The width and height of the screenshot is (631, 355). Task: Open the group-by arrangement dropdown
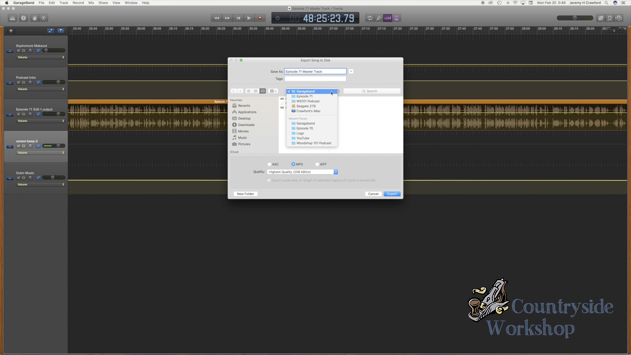point(273,91)
